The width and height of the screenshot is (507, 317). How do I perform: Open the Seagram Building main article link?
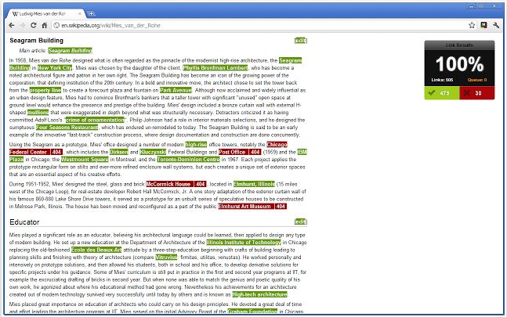[x=71, y=50]
